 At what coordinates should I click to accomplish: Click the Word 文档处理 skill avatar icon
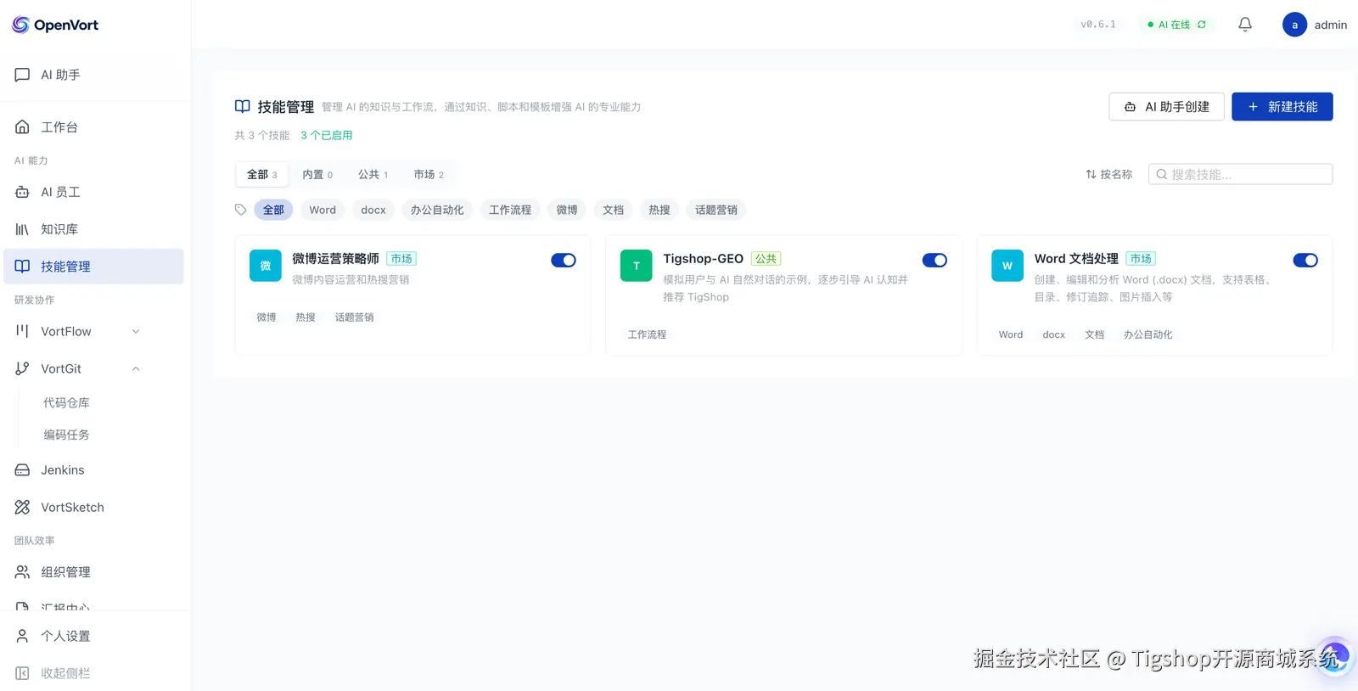(x=1007, y=266)
